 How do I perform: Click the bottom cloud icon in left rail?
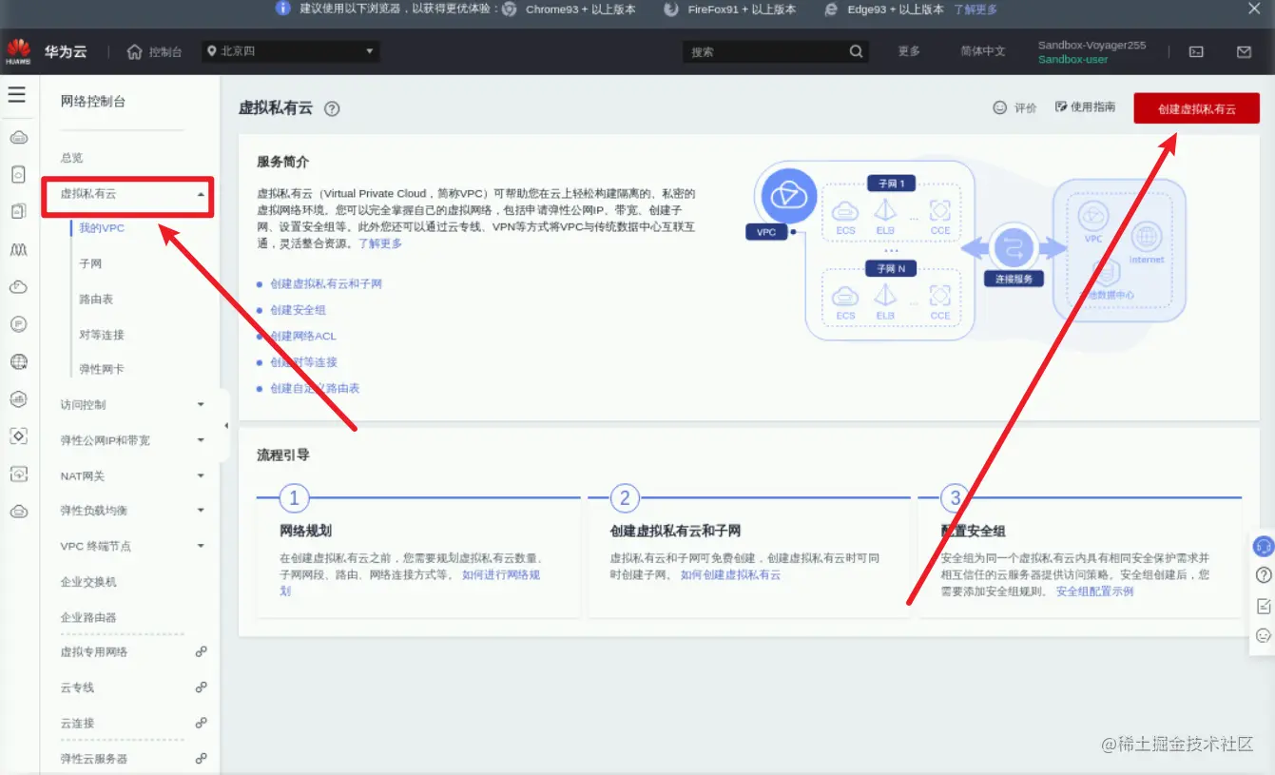coord(18,512)
